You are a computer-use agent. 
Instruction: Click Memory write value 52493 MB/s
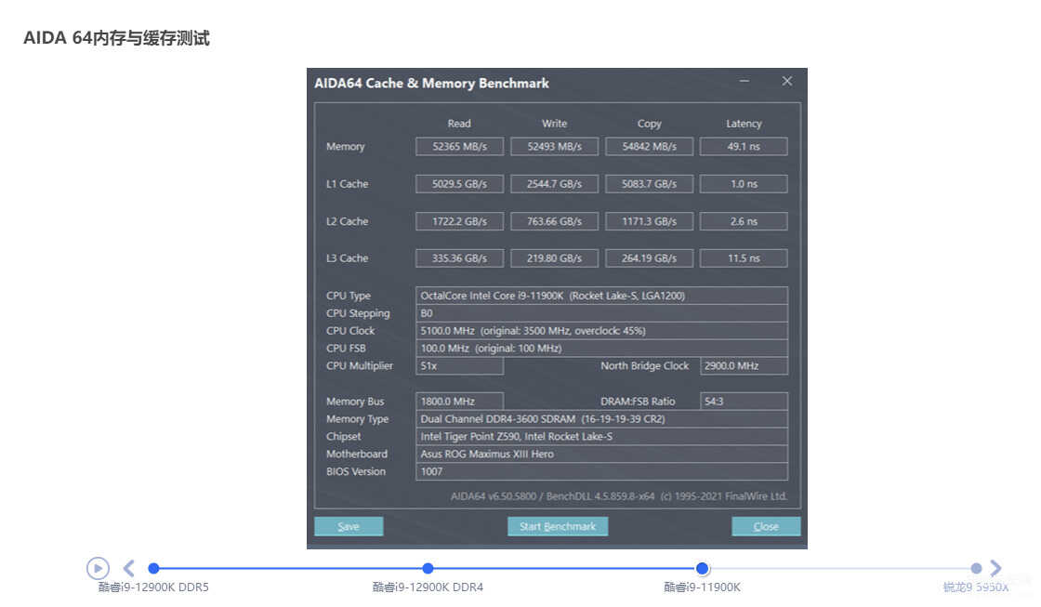point(554,146)
